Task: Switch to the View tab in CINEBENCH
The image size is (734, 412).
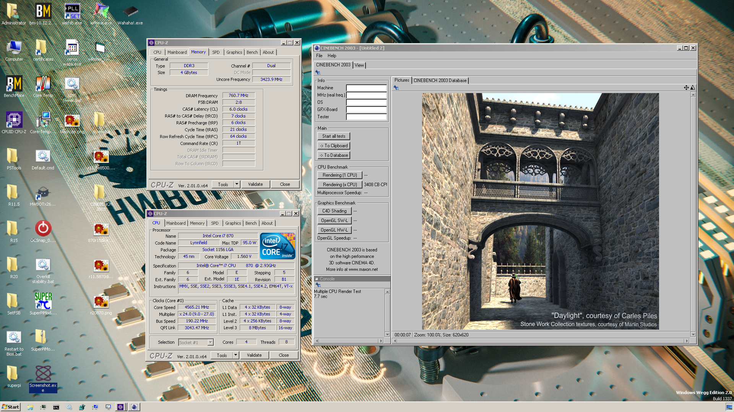Action: pos(359,65)
